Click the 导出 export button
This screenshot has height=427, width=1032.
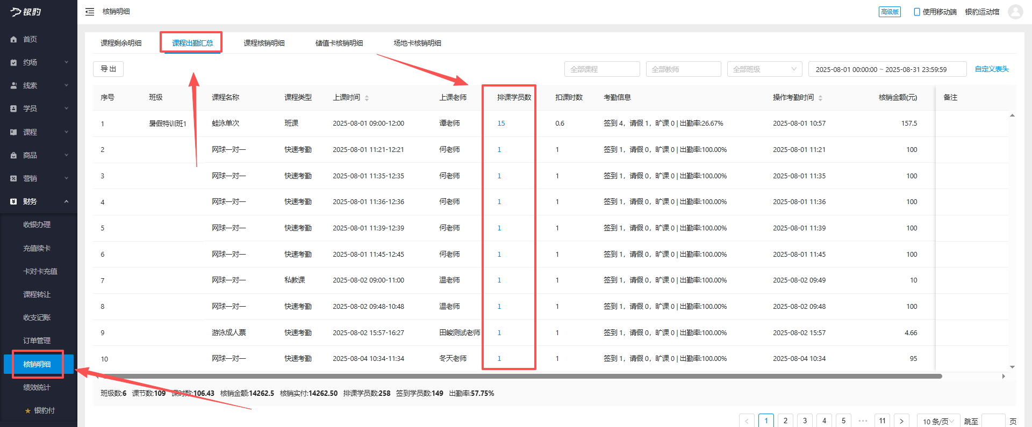pyautogui.click(x=108, y=69)
